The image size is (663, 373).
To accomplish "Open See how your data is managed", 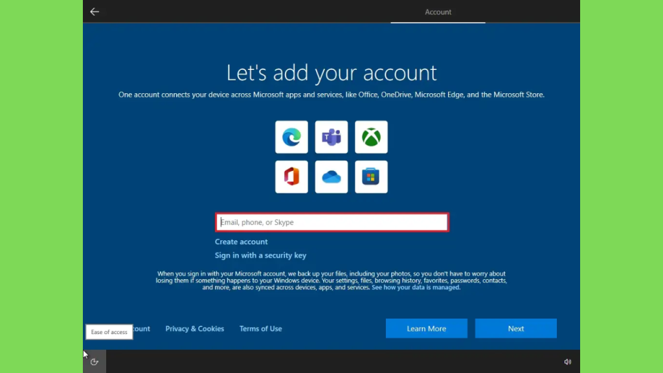I will pos(416,287).
